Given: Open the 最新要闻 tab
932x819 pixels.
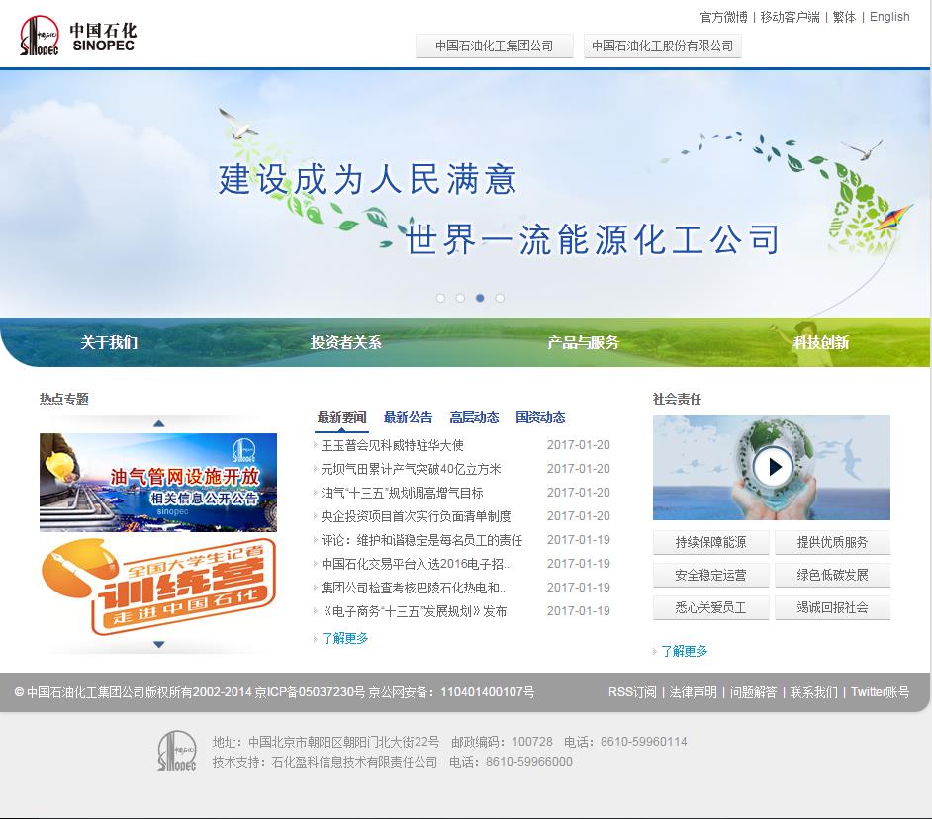Looking at the screenshot, I should pyautogui.click(x=341, y=417).
